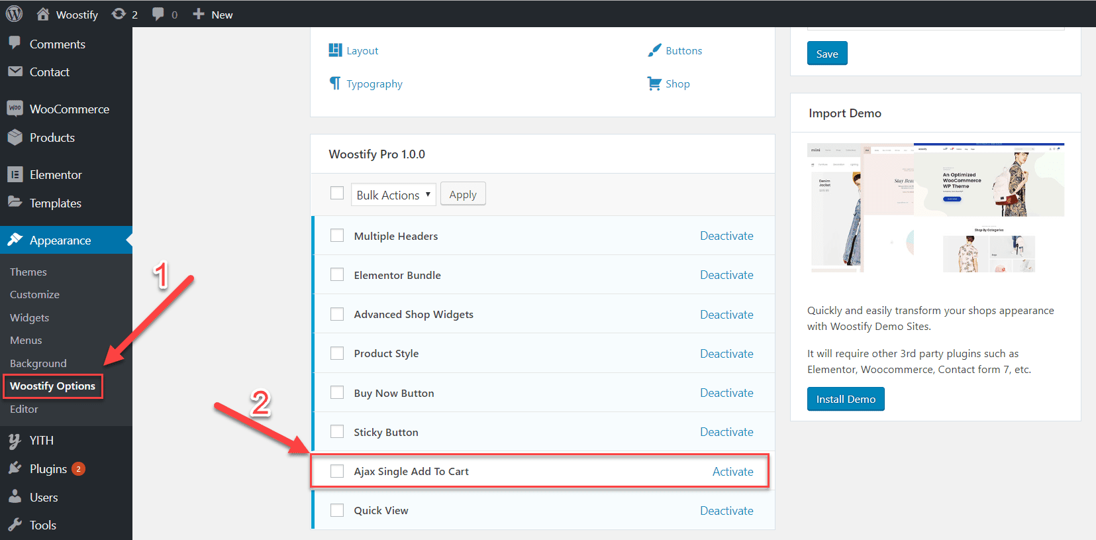Screen dimensions: 1096x540
Task: Click the Woostify site name in the admin bar
Action: tap(77, 15)
